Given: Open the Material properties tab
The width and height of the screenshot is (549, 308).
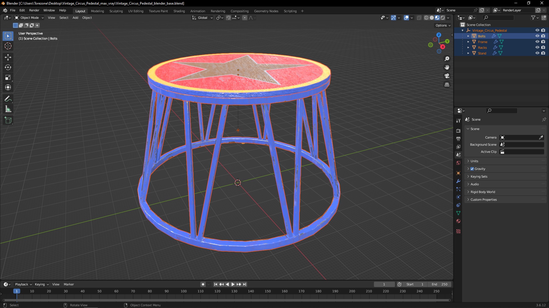Looking at the screenshot, I should 458,221.
